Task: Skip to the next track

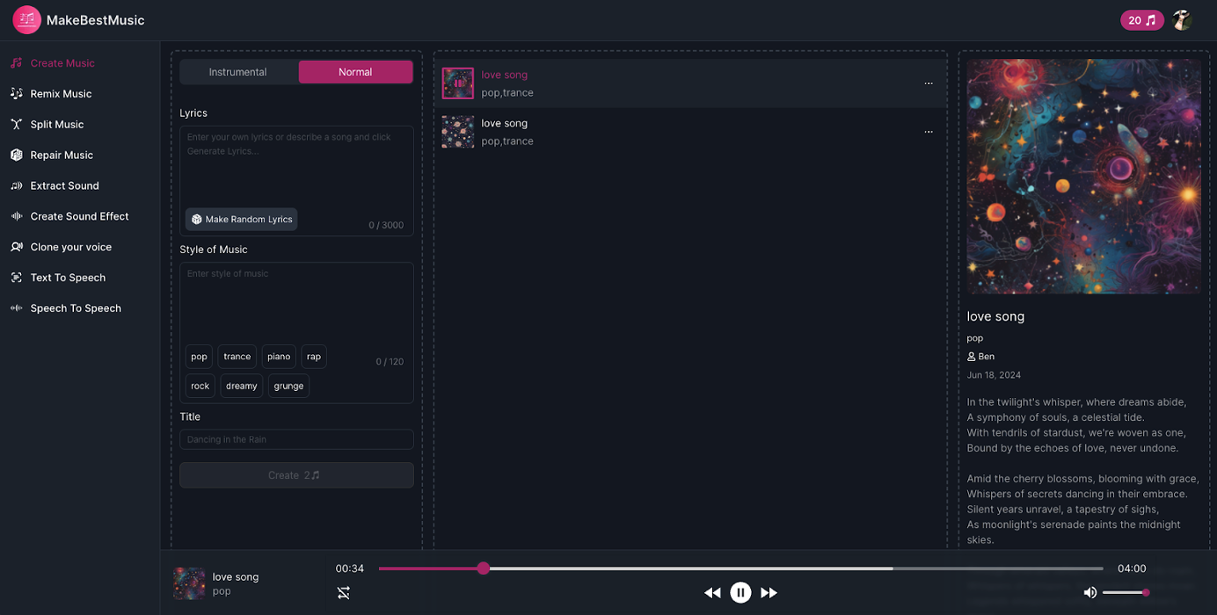Action: (x=769, y=593)
